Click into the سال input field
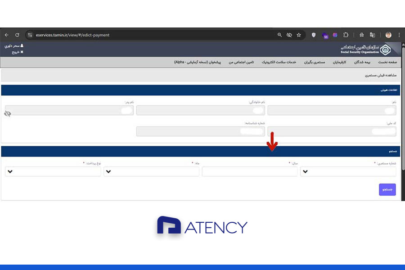405x270 pixels. coord(249,171)
